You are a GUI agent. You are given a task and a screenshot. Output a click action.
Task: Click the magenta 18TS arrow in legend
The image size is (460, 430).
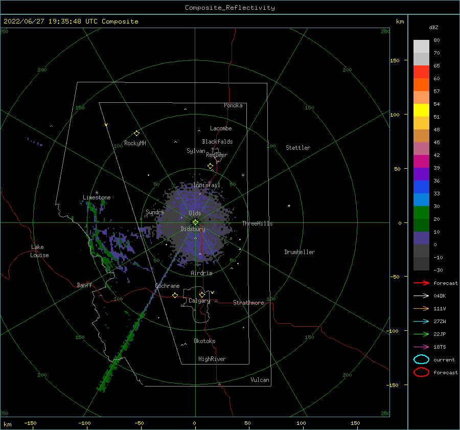tap(421, 347)
